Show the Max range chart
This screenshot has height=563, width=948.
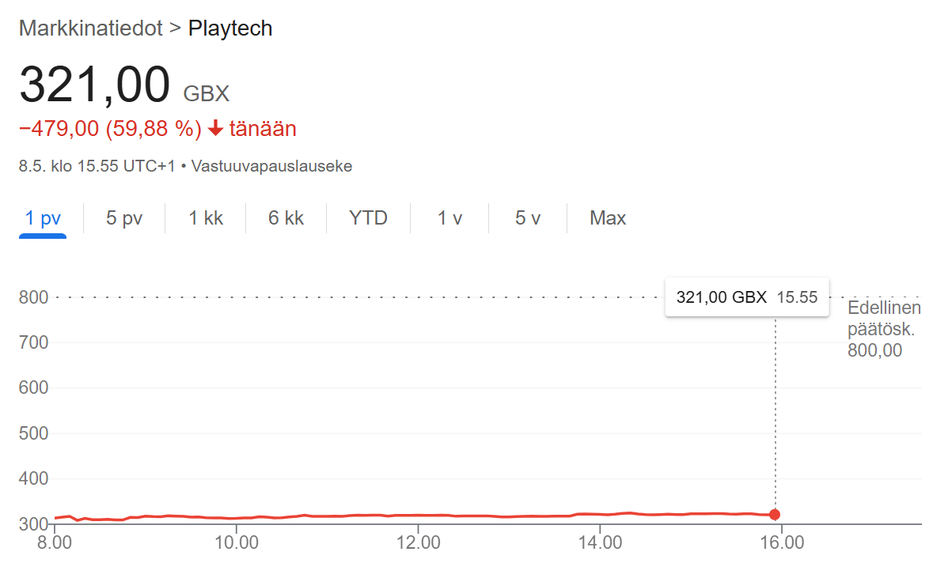pyautogui.click(x=608, y=218)
